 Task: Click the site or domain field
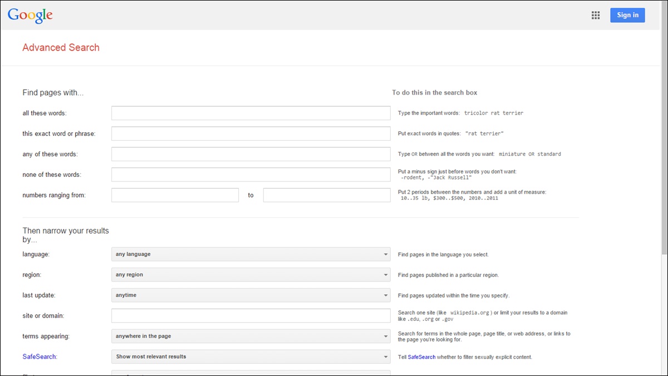[250, 315]
